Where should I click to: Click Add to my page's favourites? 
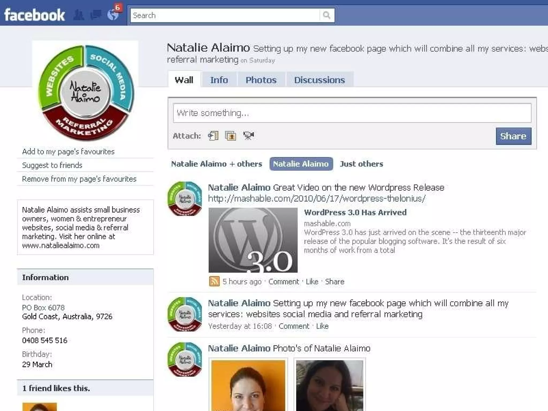(x=68, y=151)
